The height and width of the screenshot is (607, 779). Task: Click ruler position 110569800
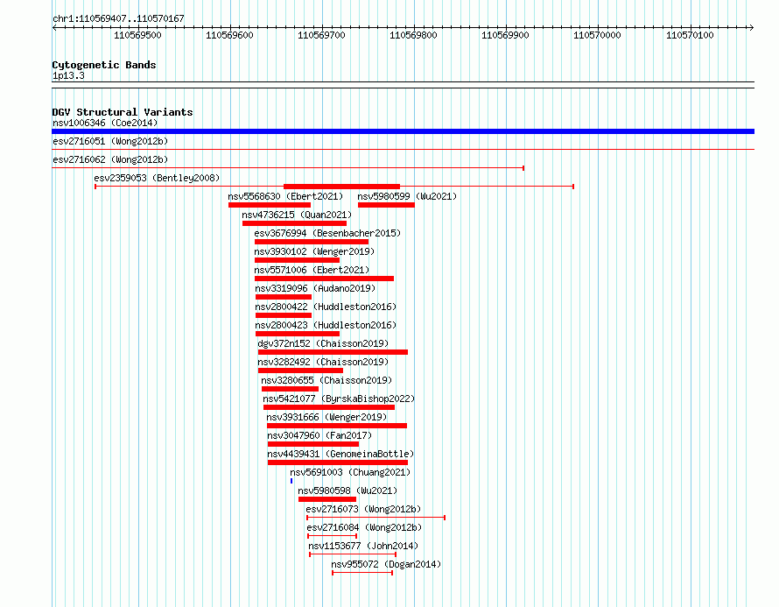413,35
